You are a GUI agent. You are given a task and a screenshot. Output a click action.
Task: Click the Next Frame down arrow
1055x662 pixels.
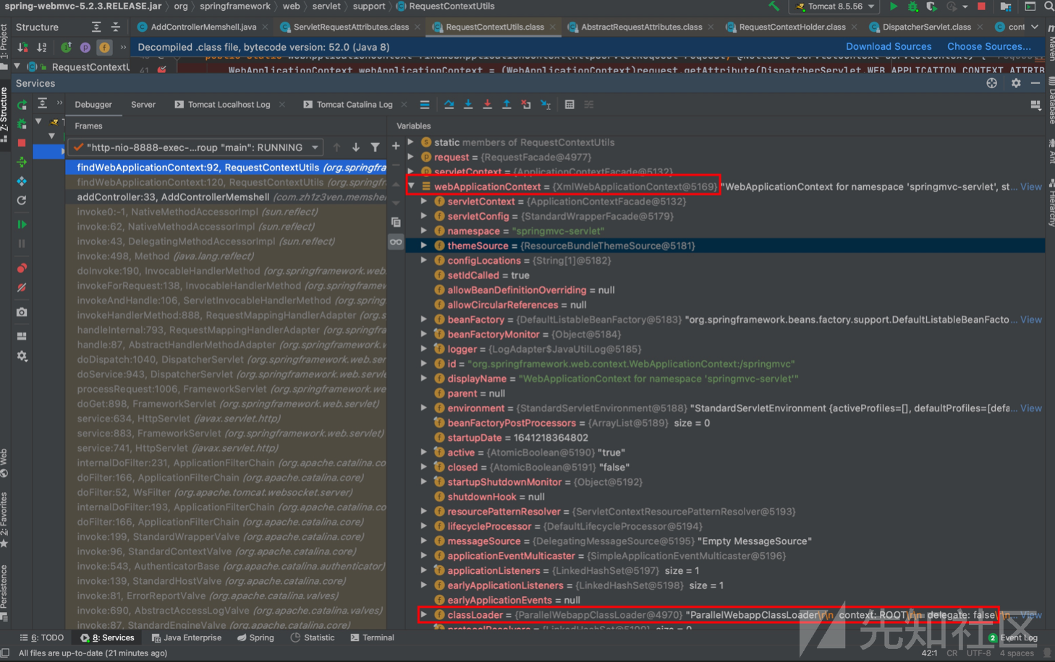click(x=356, y=147)
